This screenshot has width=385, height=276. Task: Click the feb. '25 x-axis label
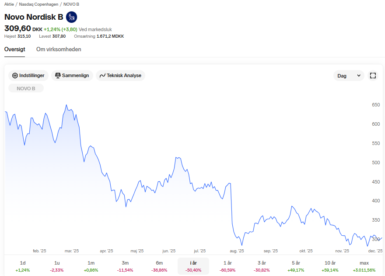coord(39,251)
